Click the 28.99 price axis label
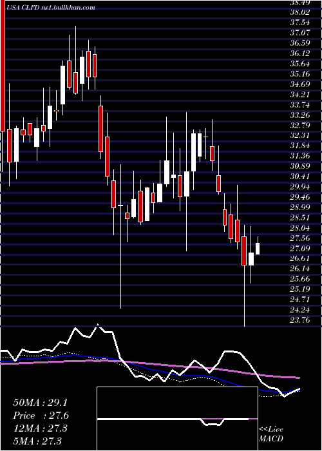322x451 pixels. pyautogui.click(x=300, y=207)
